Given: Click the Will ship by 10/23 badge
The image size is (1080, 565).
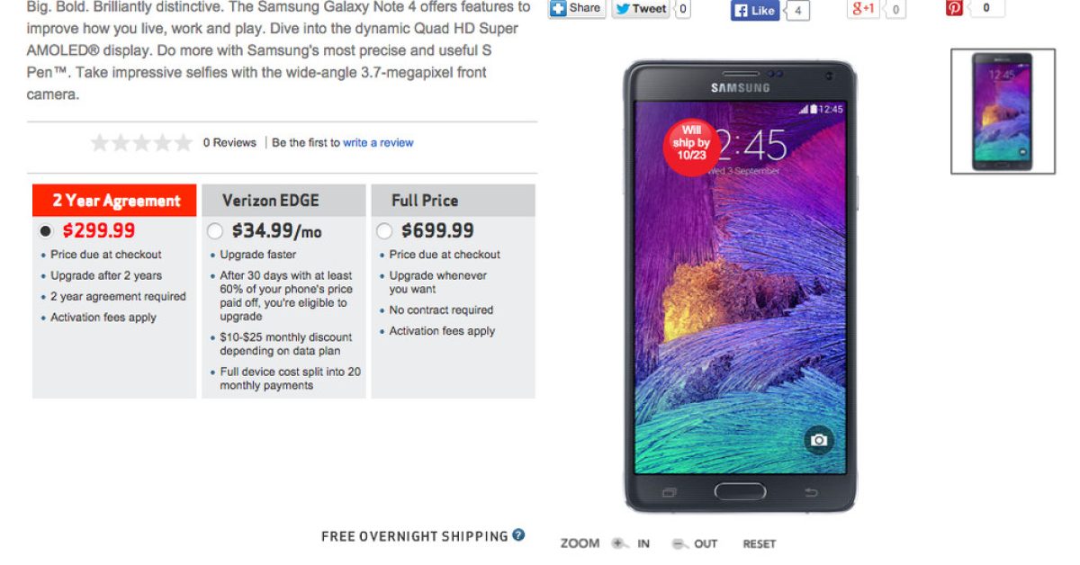Looking at the screenshot, I should tap(690, 142).
